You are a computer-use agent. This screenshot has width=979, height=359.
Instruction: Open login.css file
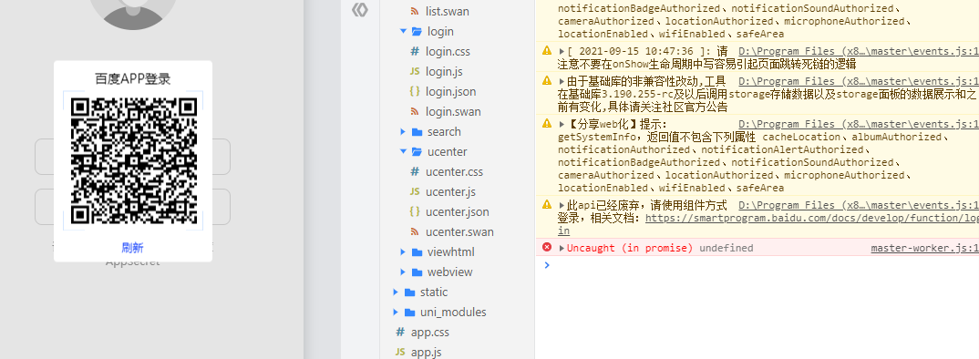448,51
